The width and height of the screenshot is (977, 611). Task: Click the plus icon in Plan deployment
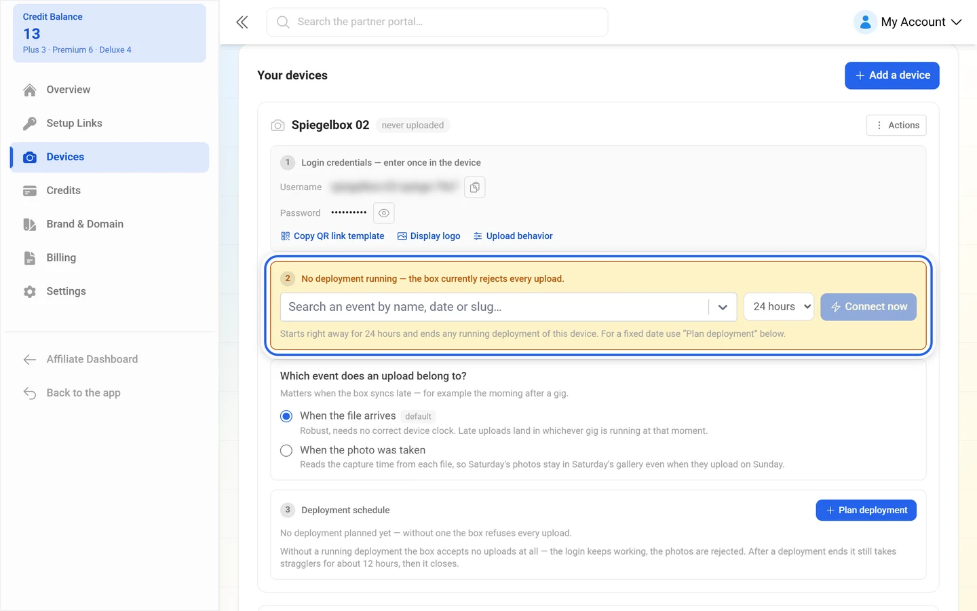click(830, 511)
